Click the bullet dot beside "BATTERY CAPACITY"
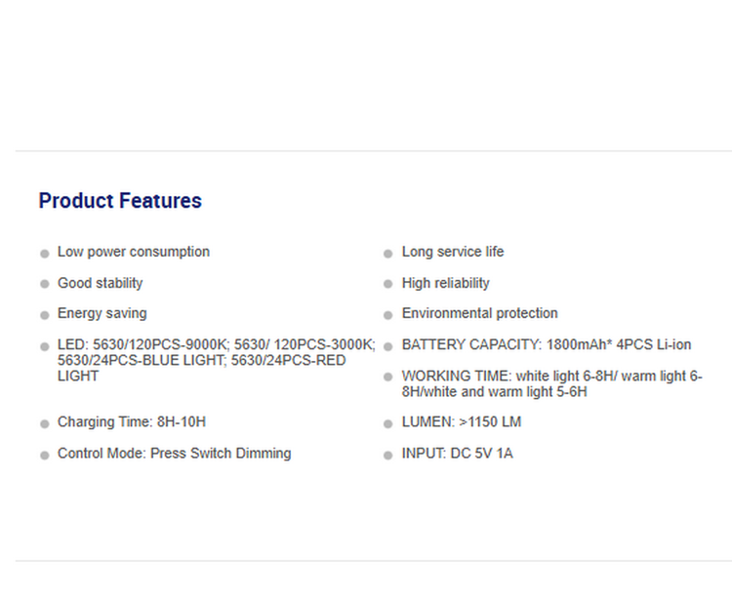The image size is (732, 598). pyautogui.click(x=388, y=346)
